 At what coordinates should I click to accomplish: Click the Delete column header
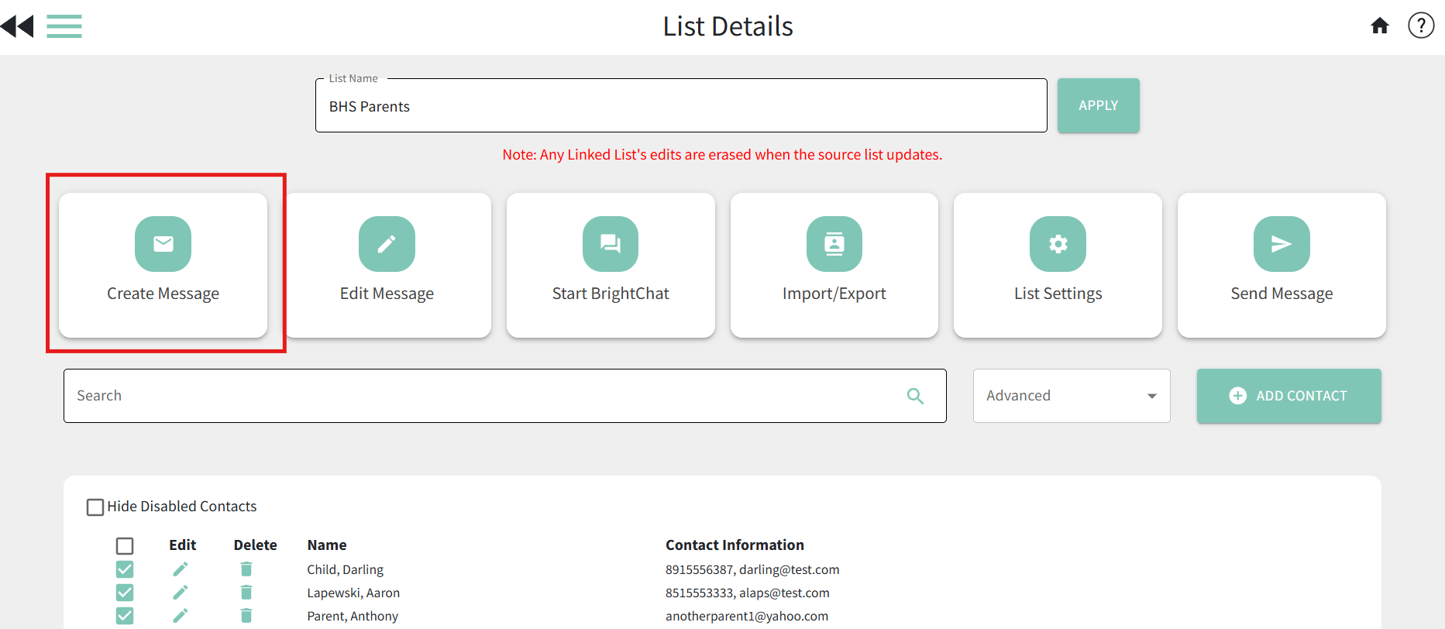tap(256, 545)
